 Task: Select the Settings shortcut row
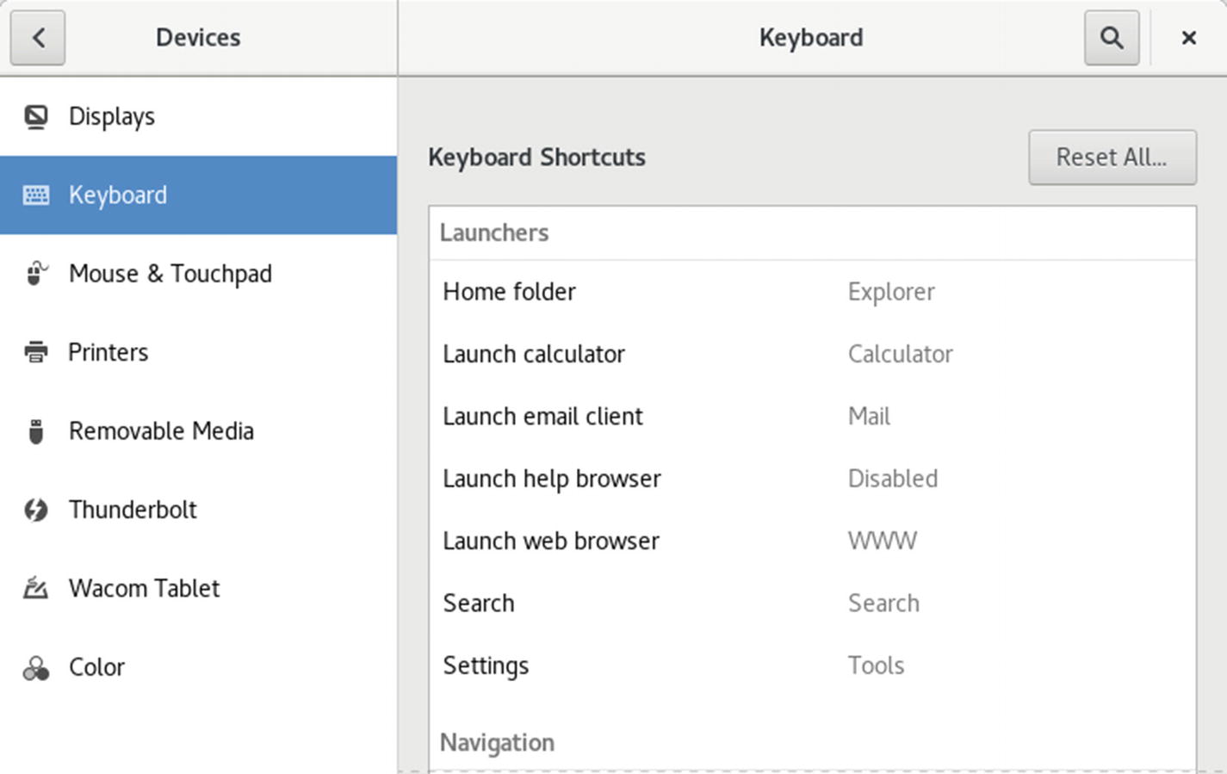click(812, 666)
